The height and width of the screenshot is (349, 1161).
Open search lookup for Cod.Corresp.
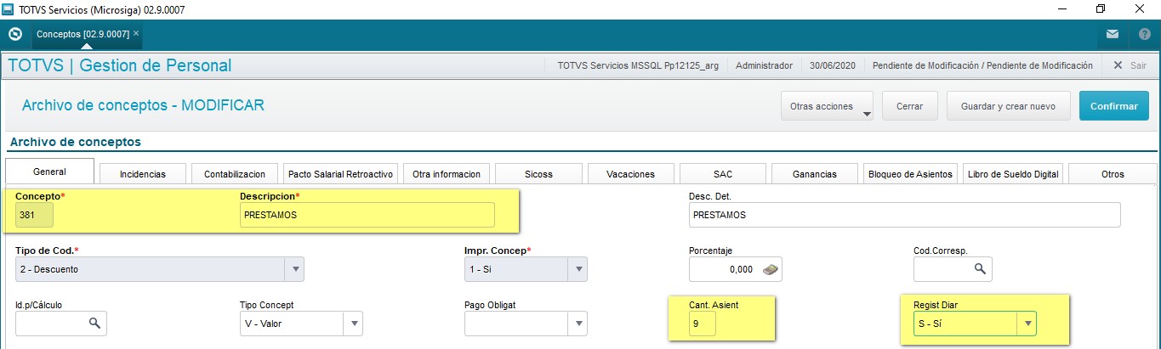pos(979,269)
